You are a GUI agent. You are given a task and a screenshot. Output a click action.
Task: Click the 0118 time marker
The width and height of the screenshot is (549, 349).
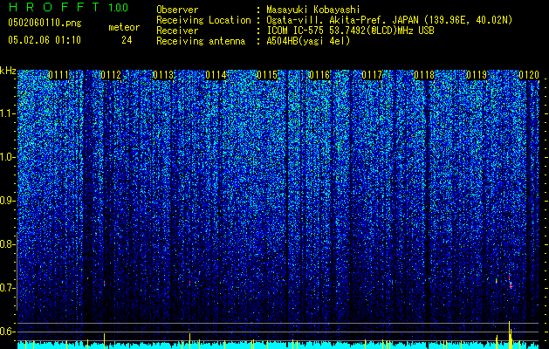(424, 75)
